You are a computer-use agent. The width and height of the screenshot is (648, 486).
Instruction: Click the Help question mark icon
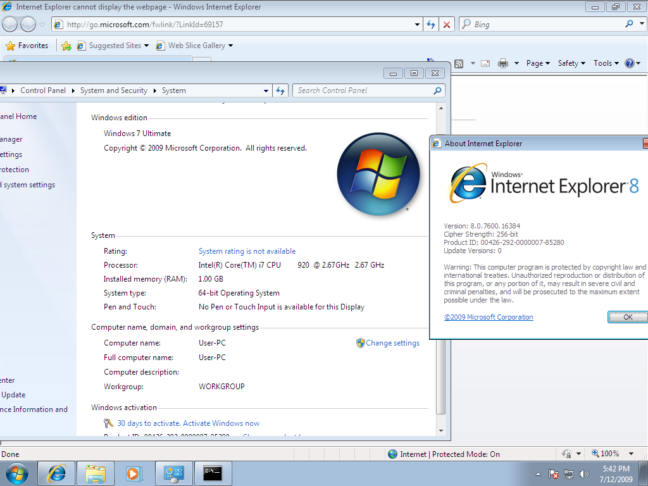pyautogui.click(x=630, y=63)
